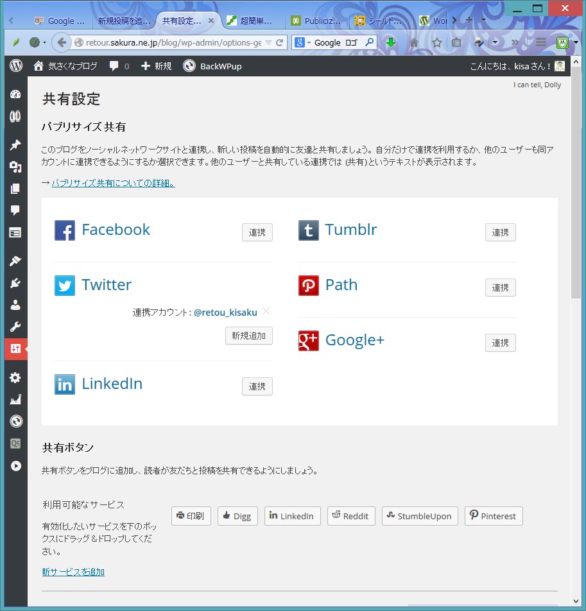Click the Facebook 連携 button
Screen dimensions: 586x611
[x=257, y=232]
